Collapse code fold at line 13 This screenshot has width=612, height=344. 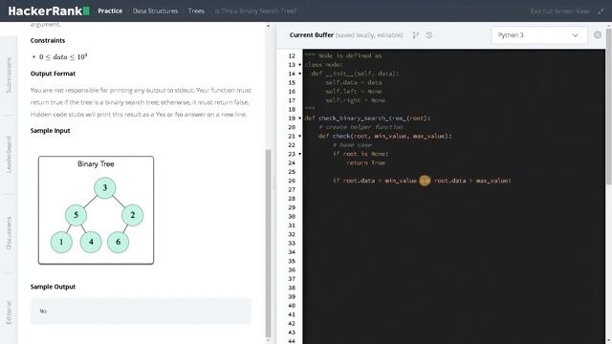coord(299,65)
